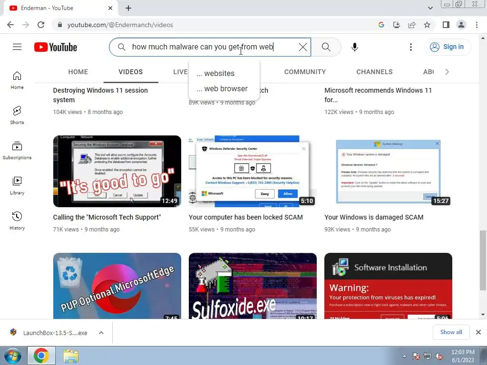
Task: Open History in sidebar
Action: coord(17,221)
